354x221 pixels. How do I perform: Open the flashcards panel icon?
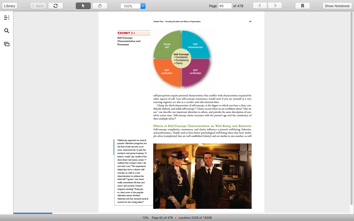click(7, 44)
